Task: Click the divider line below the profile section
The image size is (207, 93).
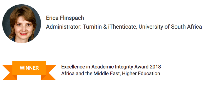Action: click(x=105, y=53)
